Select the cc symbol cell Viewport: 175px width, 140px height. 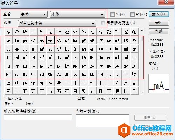pyautogui.click(x=34, y=74)
